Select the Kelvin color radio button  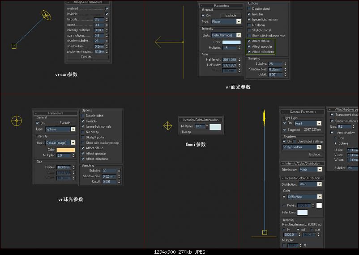click(284, 205)
